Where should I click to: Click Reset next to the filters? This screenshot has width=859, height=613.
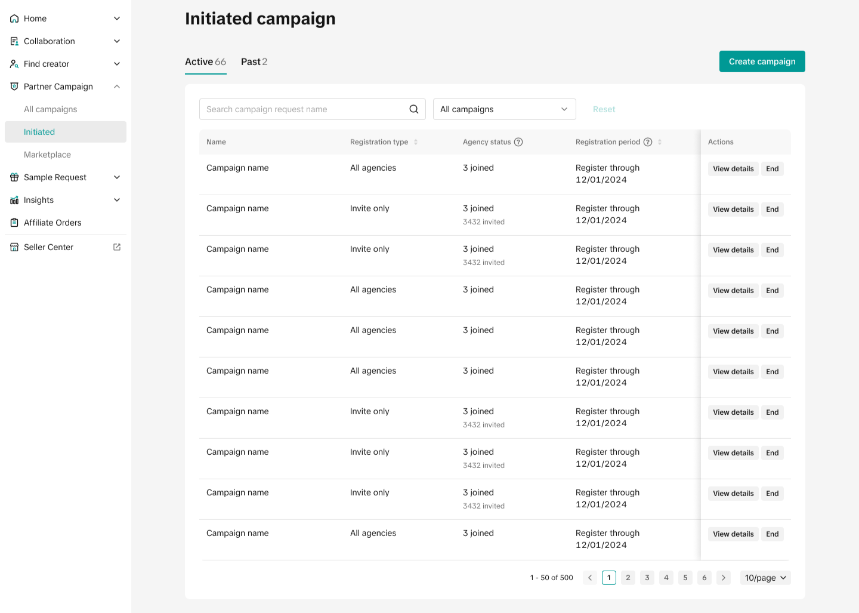click(x=604, y=109)
